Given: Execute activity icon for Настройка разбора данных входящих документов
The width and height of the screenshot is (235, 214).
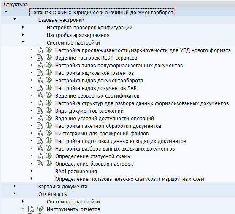Looking at the screenshot, I should (49, 148).
